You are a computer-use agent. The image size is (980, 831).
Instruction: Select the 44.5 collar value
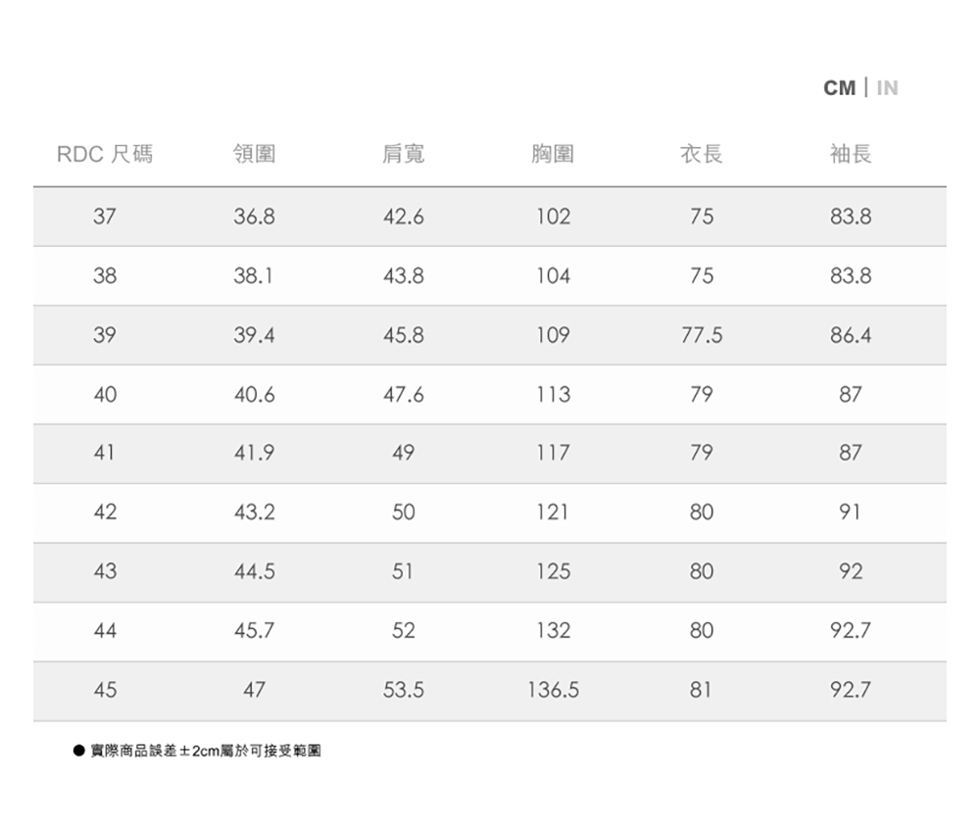click(255, 572)
